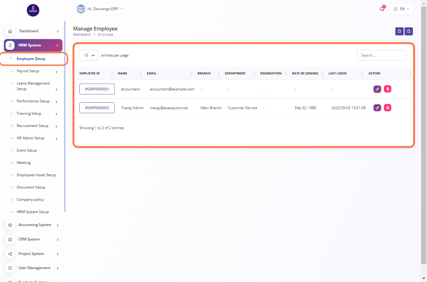This screenshot has width=427, height=282.
Task: Click the export employee file icon
Action: point(409,31)
